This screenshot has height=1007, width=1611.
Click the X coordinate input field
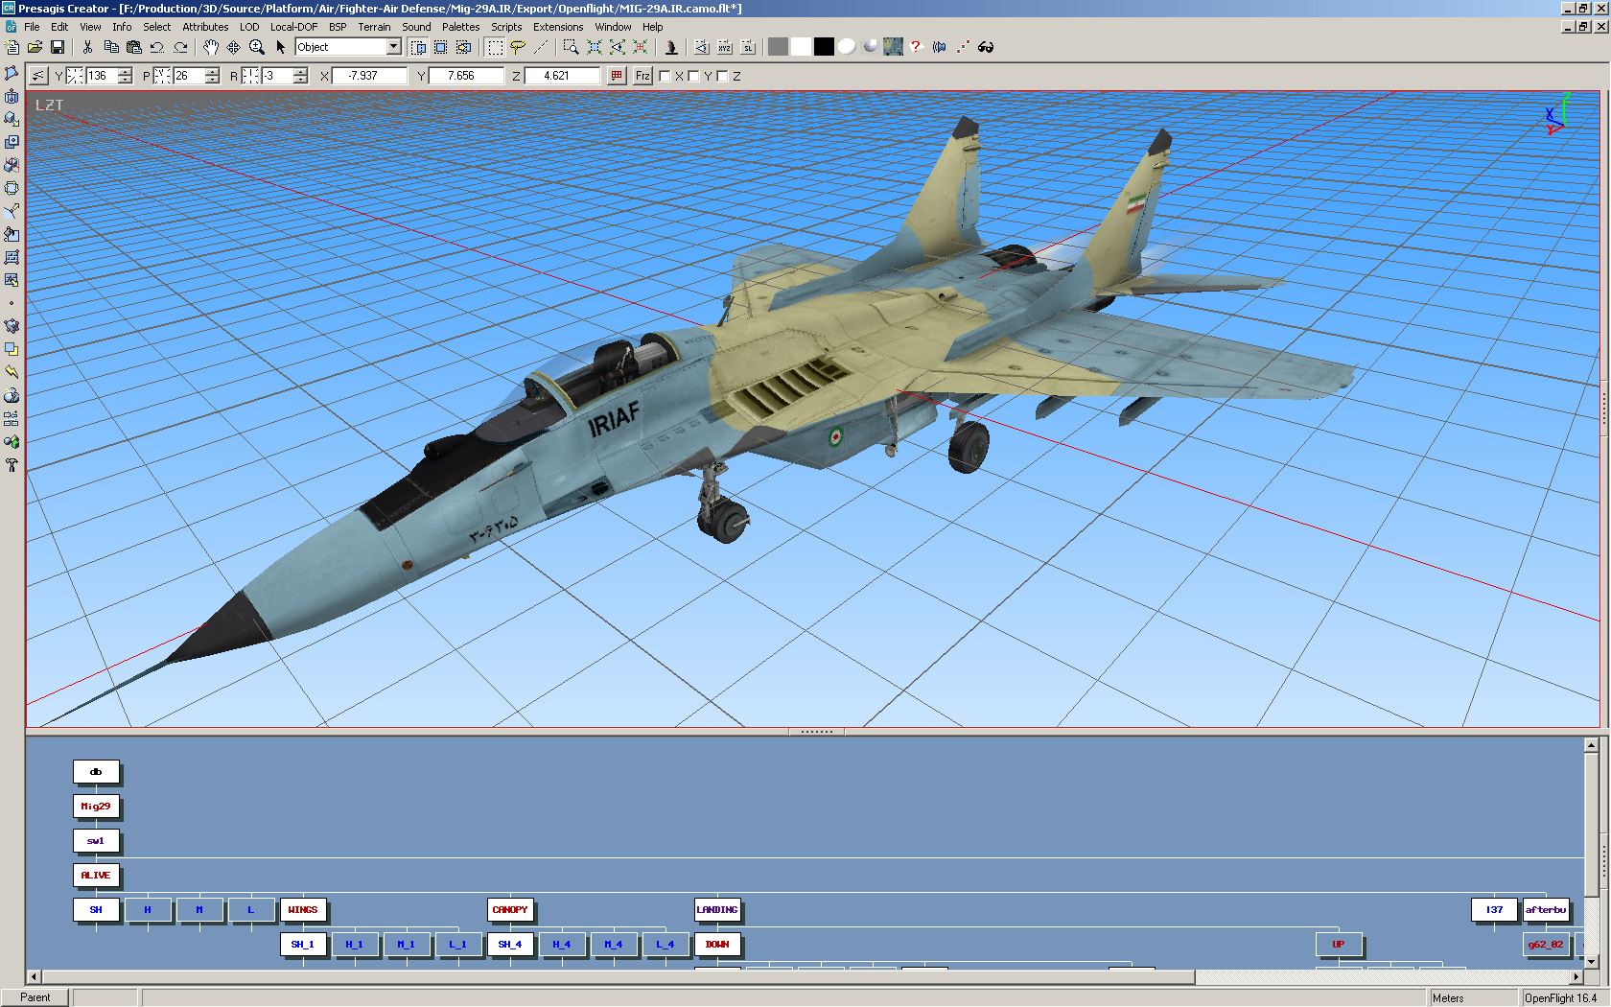(369, 76)
